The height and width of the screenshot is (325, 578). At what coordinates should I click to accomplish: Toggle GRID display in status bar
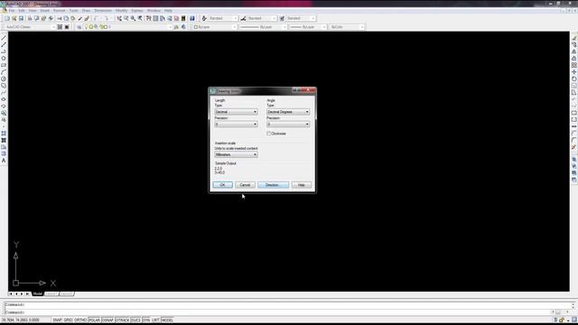point(68,320)
